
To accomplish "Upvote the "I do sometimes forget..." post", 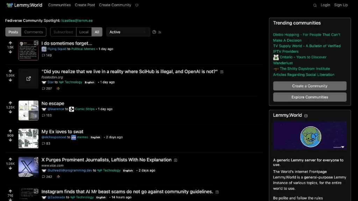I will (x=10, y=43).
